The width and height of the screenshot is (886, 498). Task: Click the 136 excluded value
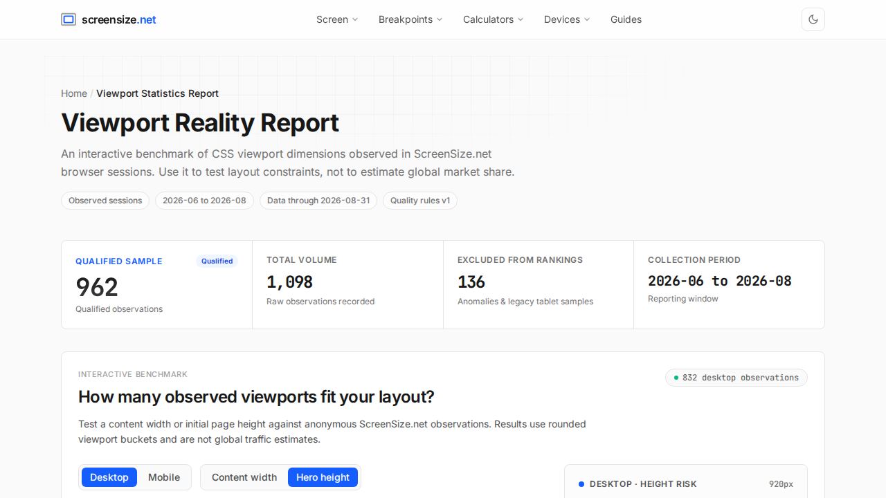pyautogui.click(x=471, y=282)
